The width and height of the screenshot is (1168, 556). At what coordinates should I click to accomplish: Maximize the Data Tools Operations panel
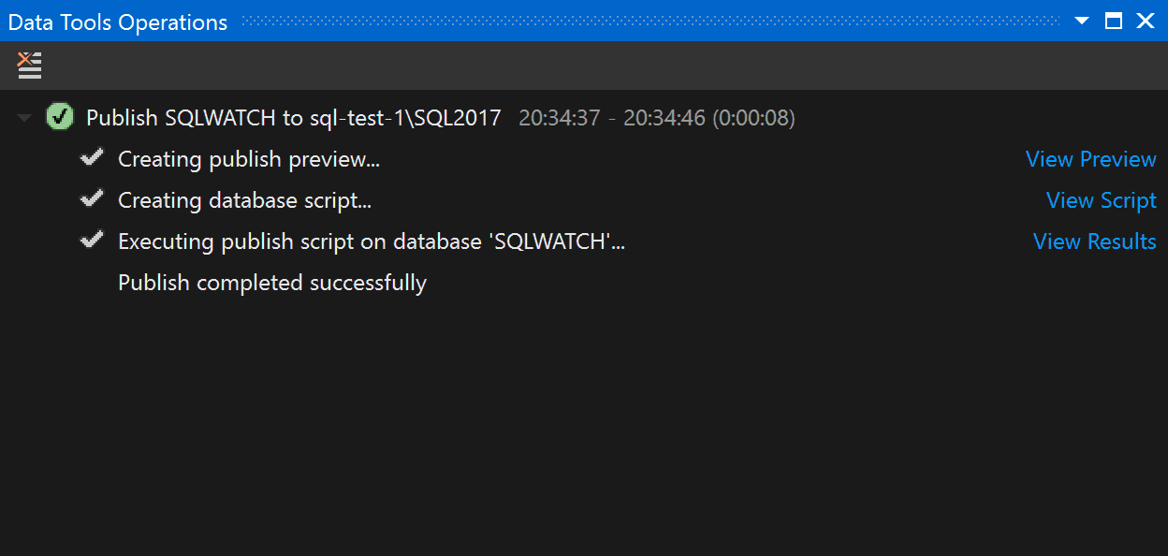coord(1114,21)
